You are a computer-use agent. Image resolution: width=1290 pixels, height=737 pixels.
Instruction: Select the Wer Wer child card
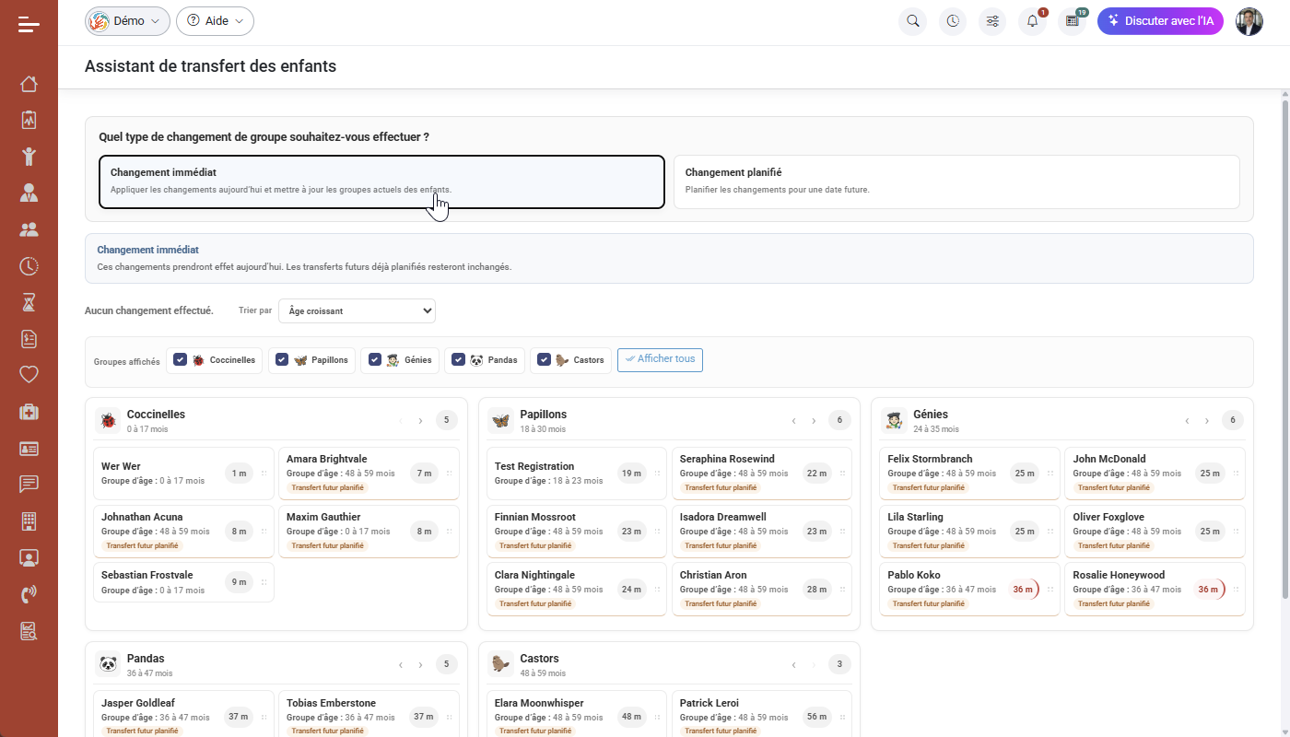(183, 474)
